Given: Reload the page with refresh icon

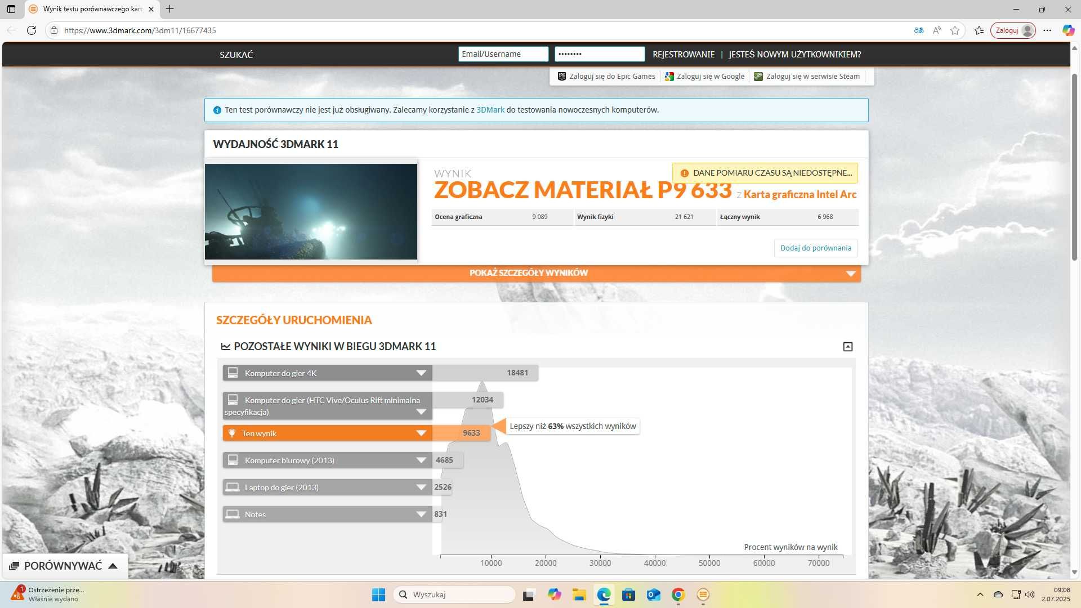Looking at the screenshot, I should pos(32,30).
